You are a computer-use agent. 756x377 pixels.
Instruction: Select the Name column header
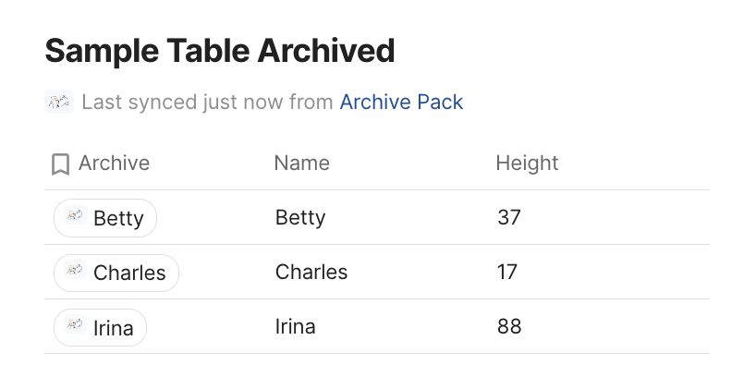click(301, 164)
